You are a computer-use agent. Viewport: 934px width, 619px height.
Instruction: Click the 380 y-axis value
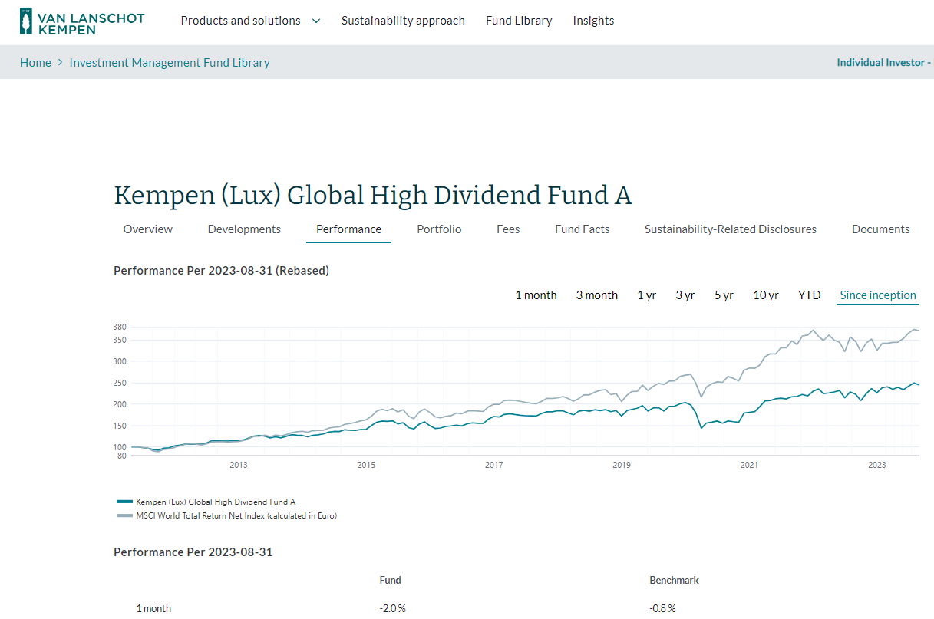pos(119,328)
